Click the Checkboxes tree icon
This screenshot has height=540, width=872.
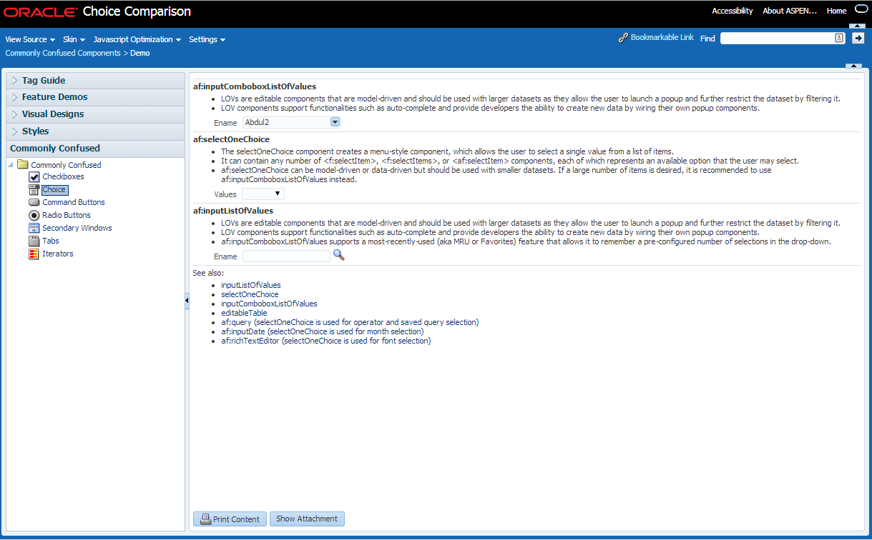(34, 177)
